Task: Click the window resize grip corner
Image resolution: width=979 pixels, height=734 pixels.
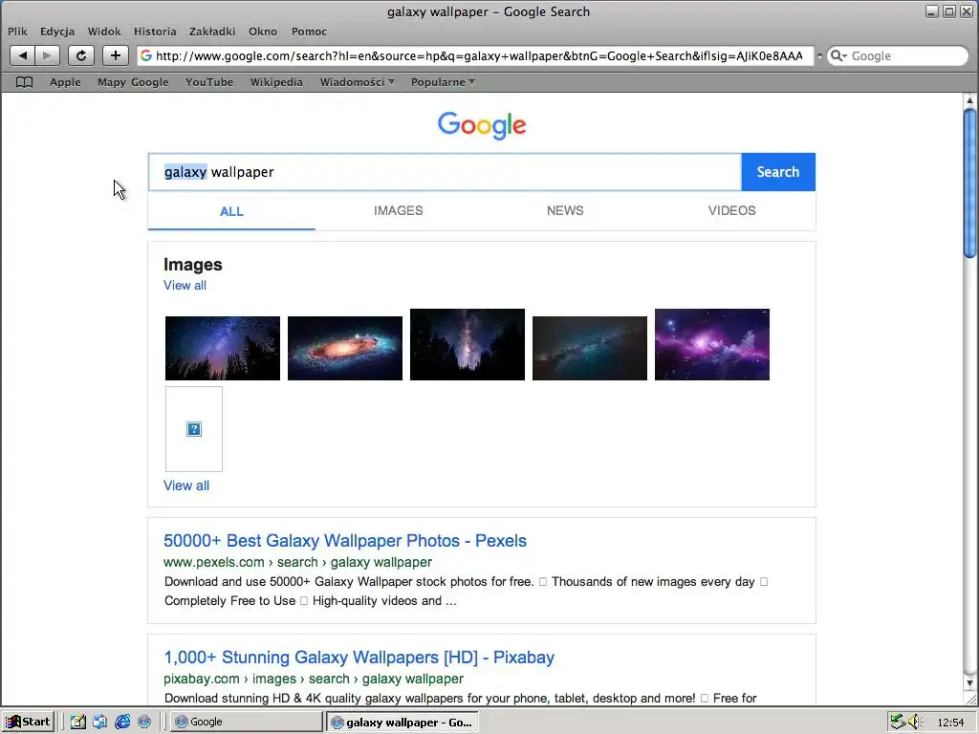Action: coord(971,701)
